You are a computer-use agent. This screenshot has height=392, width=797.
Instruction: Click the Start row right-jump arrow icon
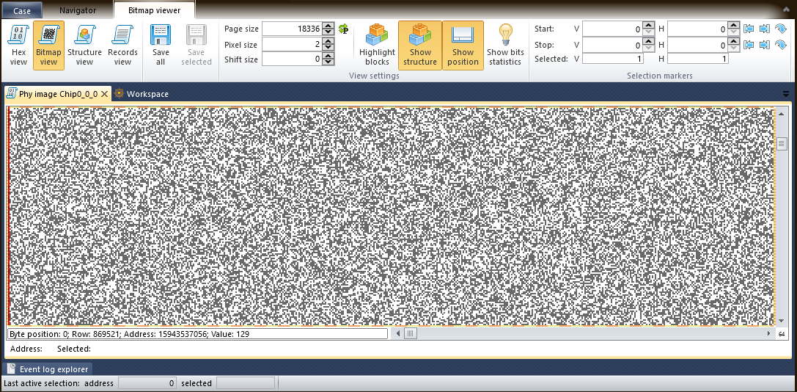pyautogui.click(x=765, y=29)
